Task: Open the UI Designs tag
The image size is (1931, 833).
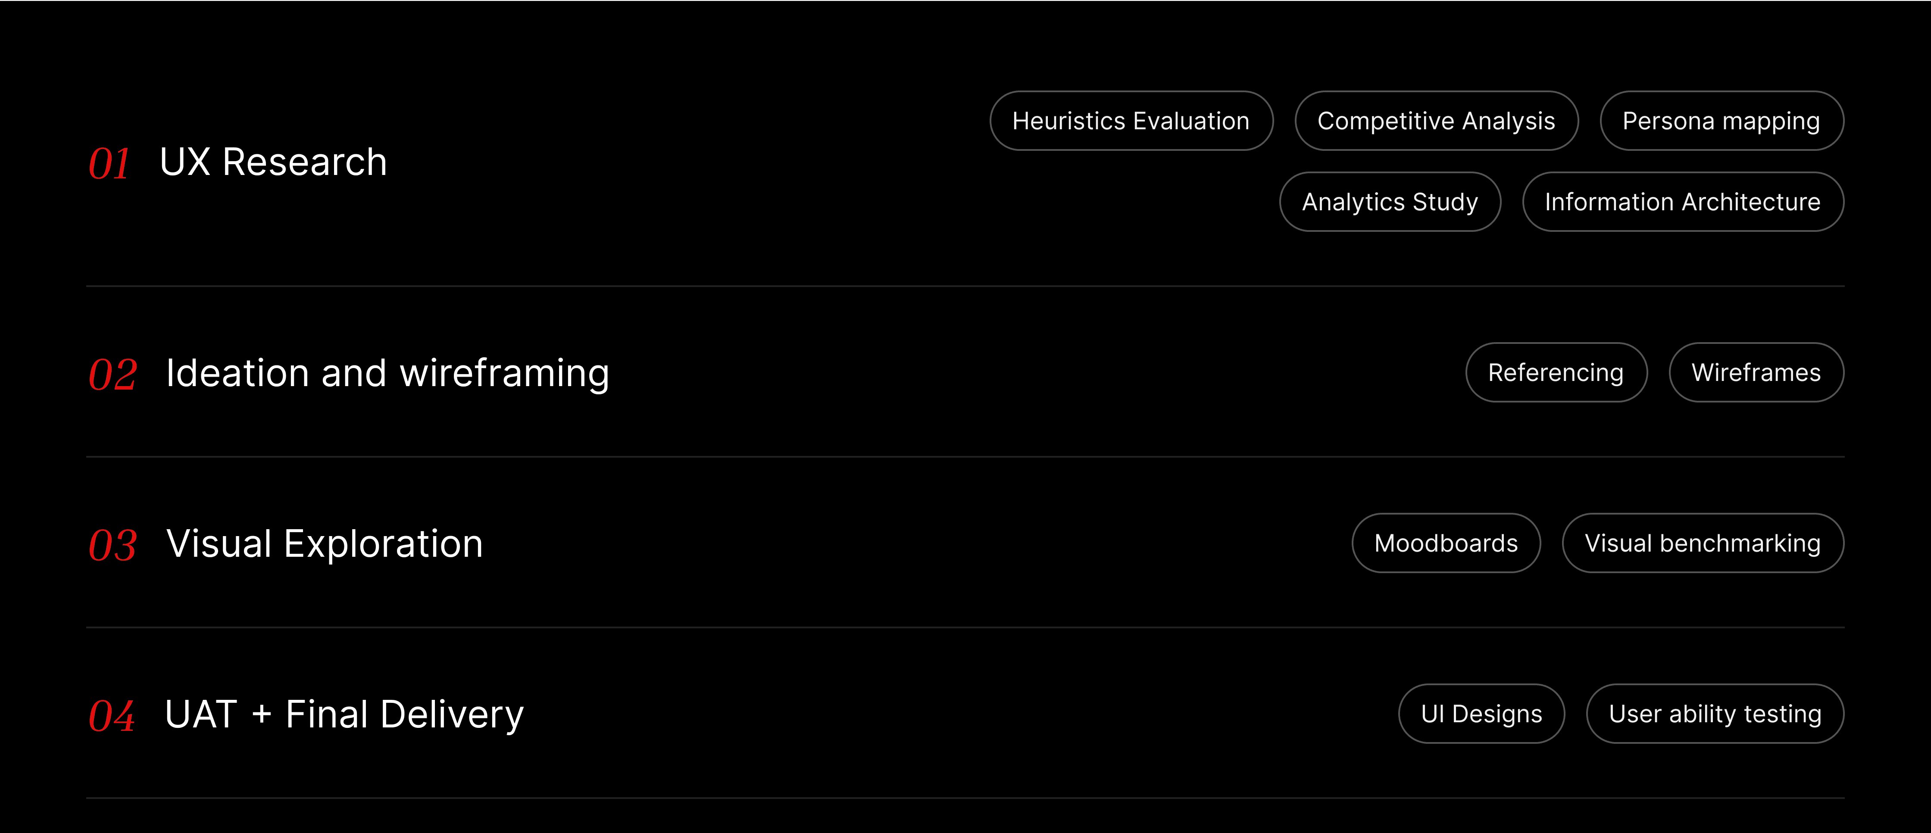Action: [1481, 714]
